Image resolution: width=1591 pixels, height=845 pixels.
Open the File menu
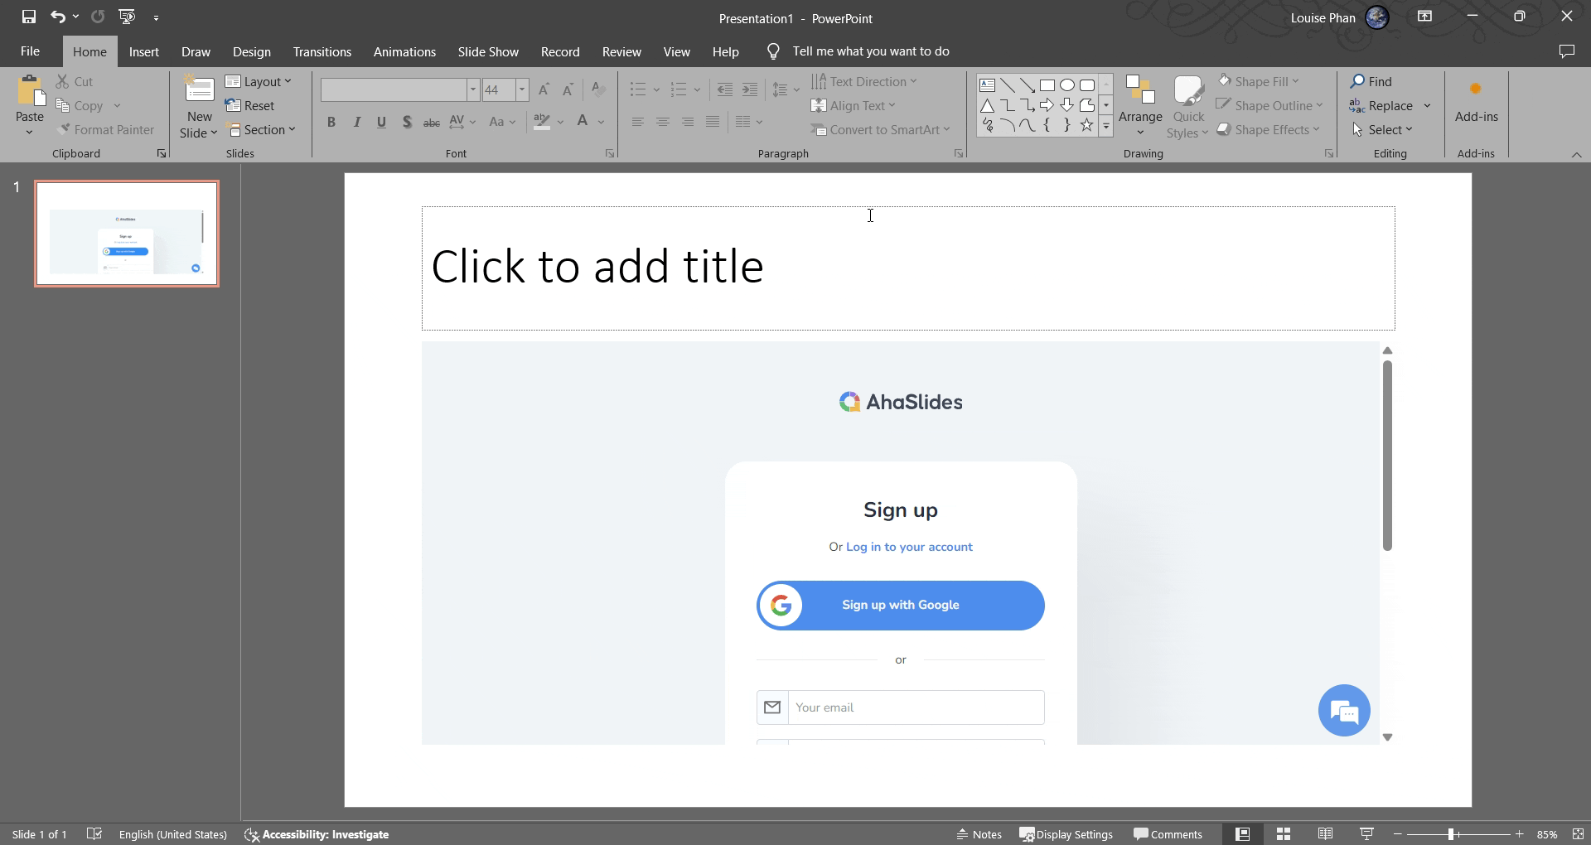(30, 51)
